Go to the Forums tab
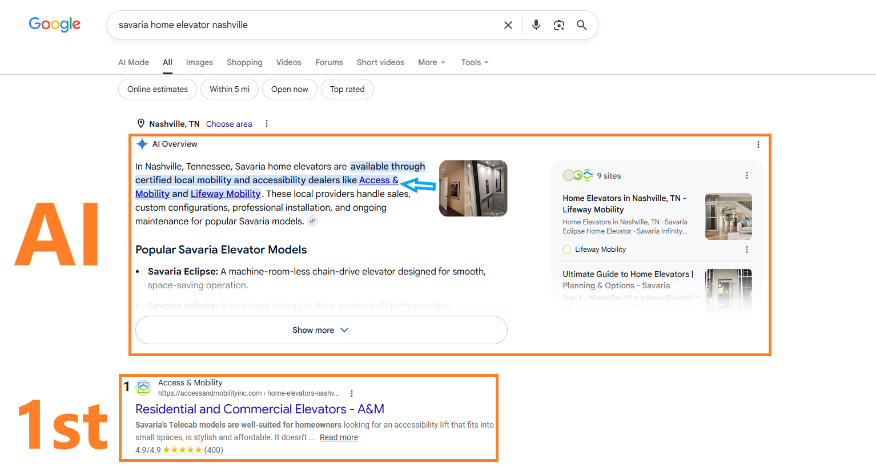 click(329, 62)
